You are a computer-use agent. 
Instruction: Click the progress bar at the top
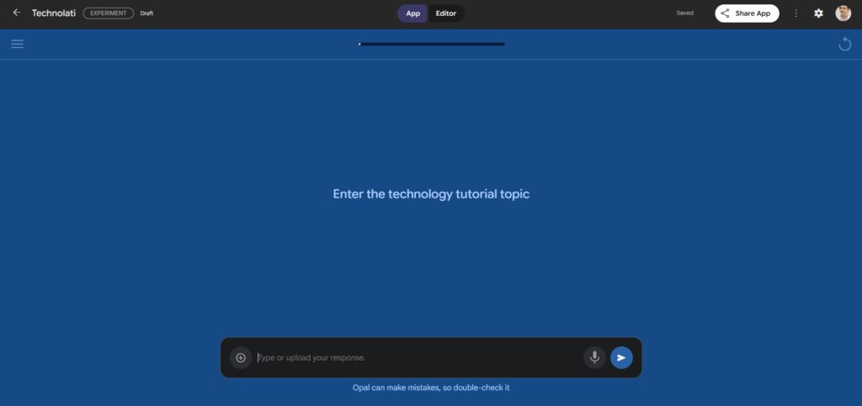(x=431, y=44)
